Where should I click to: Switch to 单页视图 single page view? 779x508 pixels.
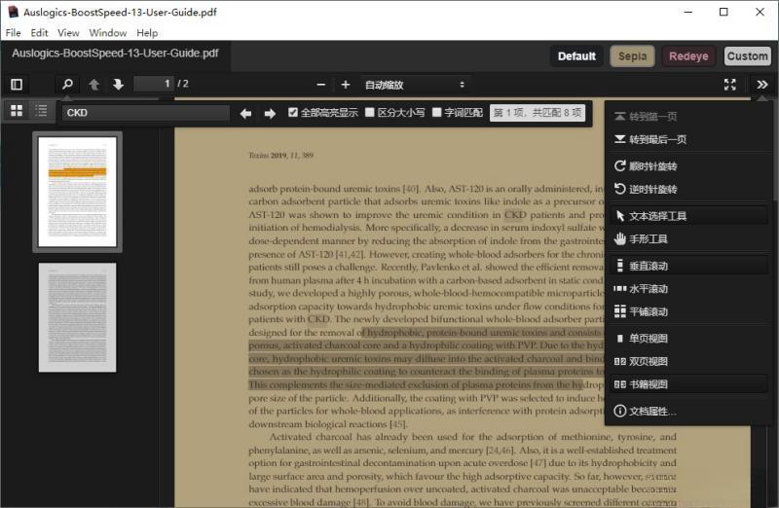click(688, 338)
